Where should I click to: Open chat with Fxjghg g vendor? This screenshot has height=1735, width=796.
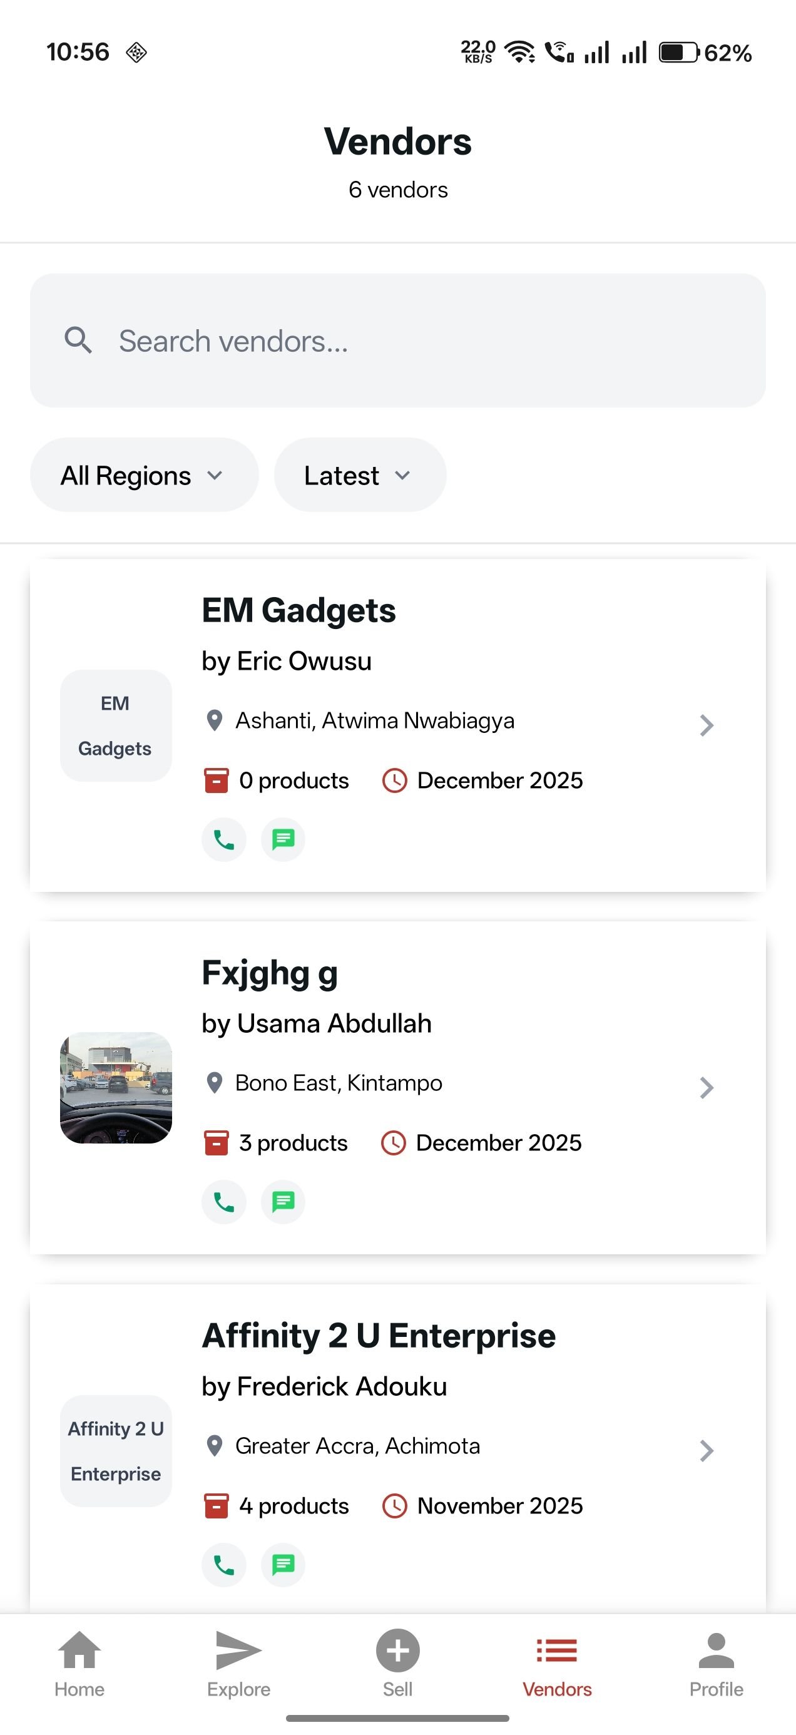click(x=283, y=1202)
